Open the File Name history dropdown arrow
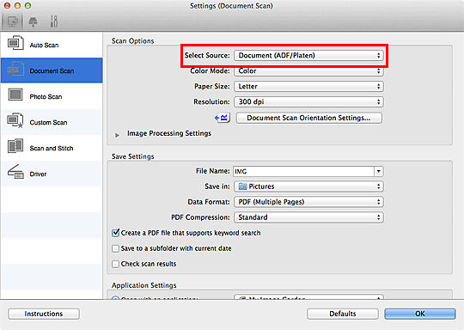The width and height of the screenshot is (464, 330). pyautogui.click(x=378, y=171)
